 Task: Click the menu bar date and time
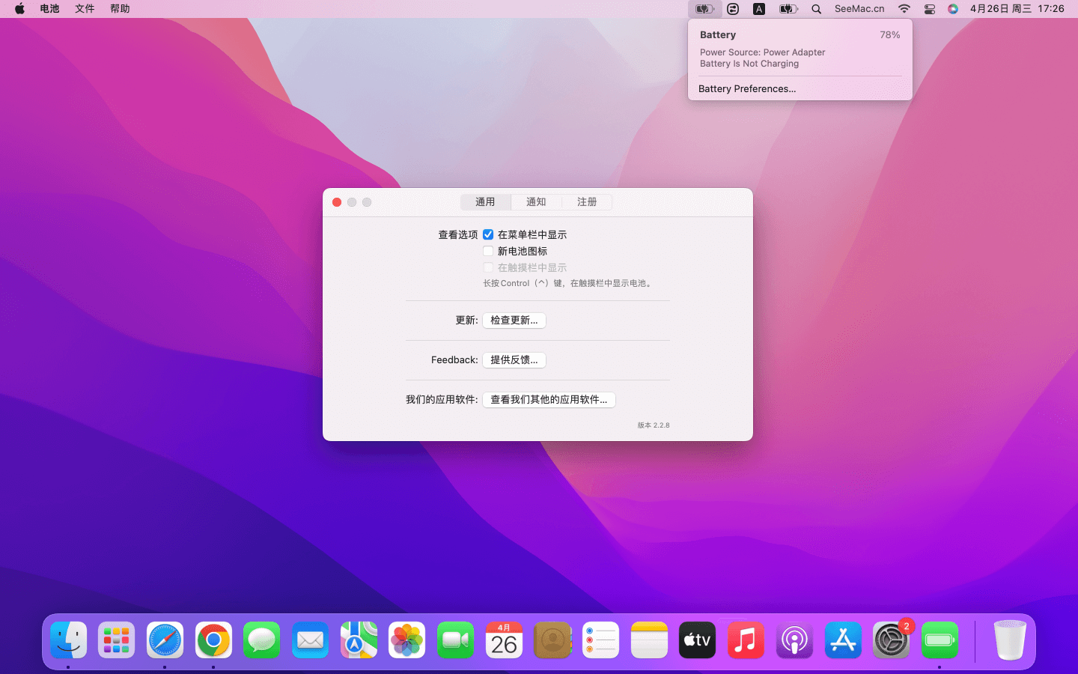coord(1017,9)
